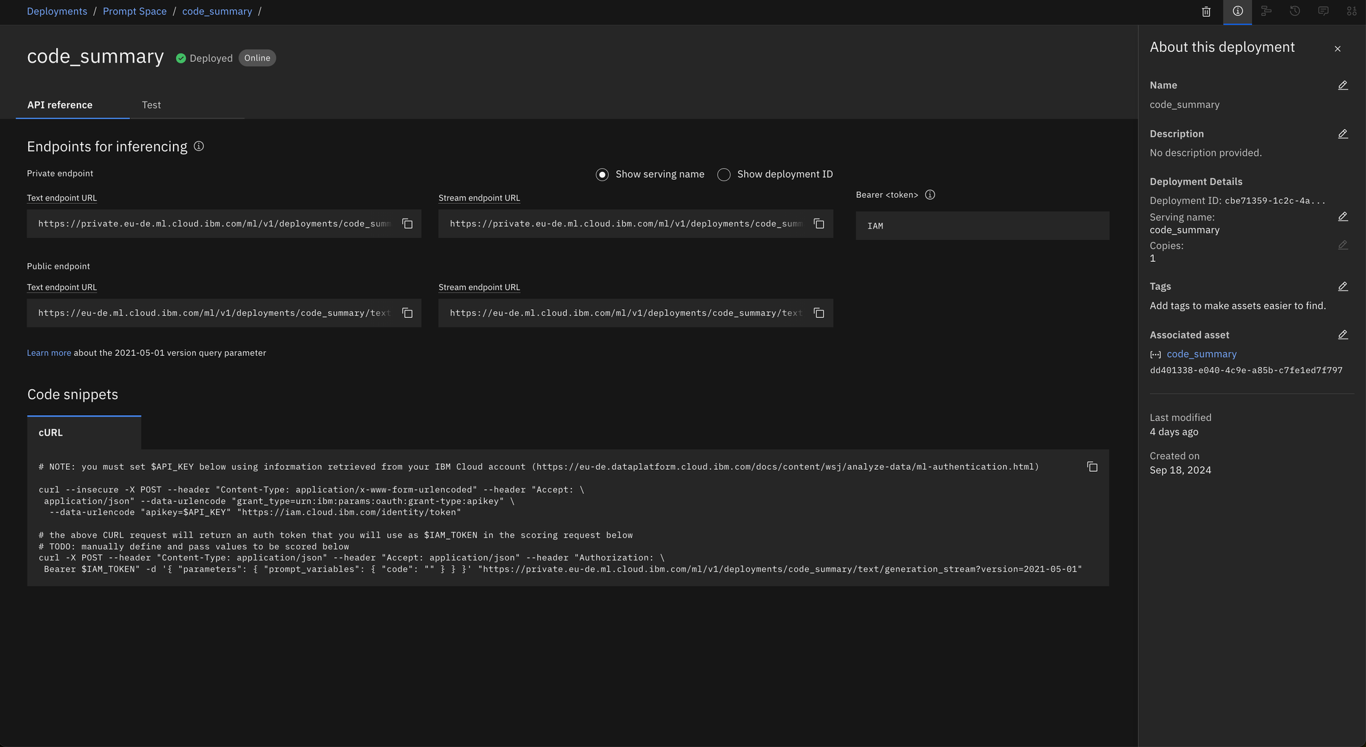Edit the deployment Name using the pencil icon
Image resolution: width=1366 pixels, height=747 pixels.
tap(1343, 85)
